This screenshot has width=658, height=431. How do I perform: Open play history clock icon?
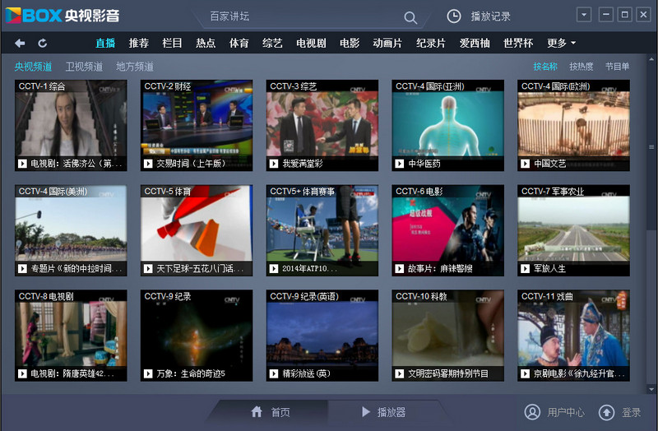[454, 16]
